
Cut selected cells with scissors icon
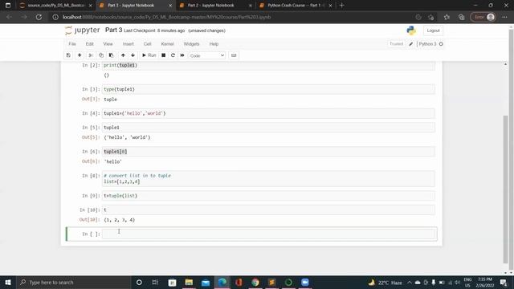(91, 55)
